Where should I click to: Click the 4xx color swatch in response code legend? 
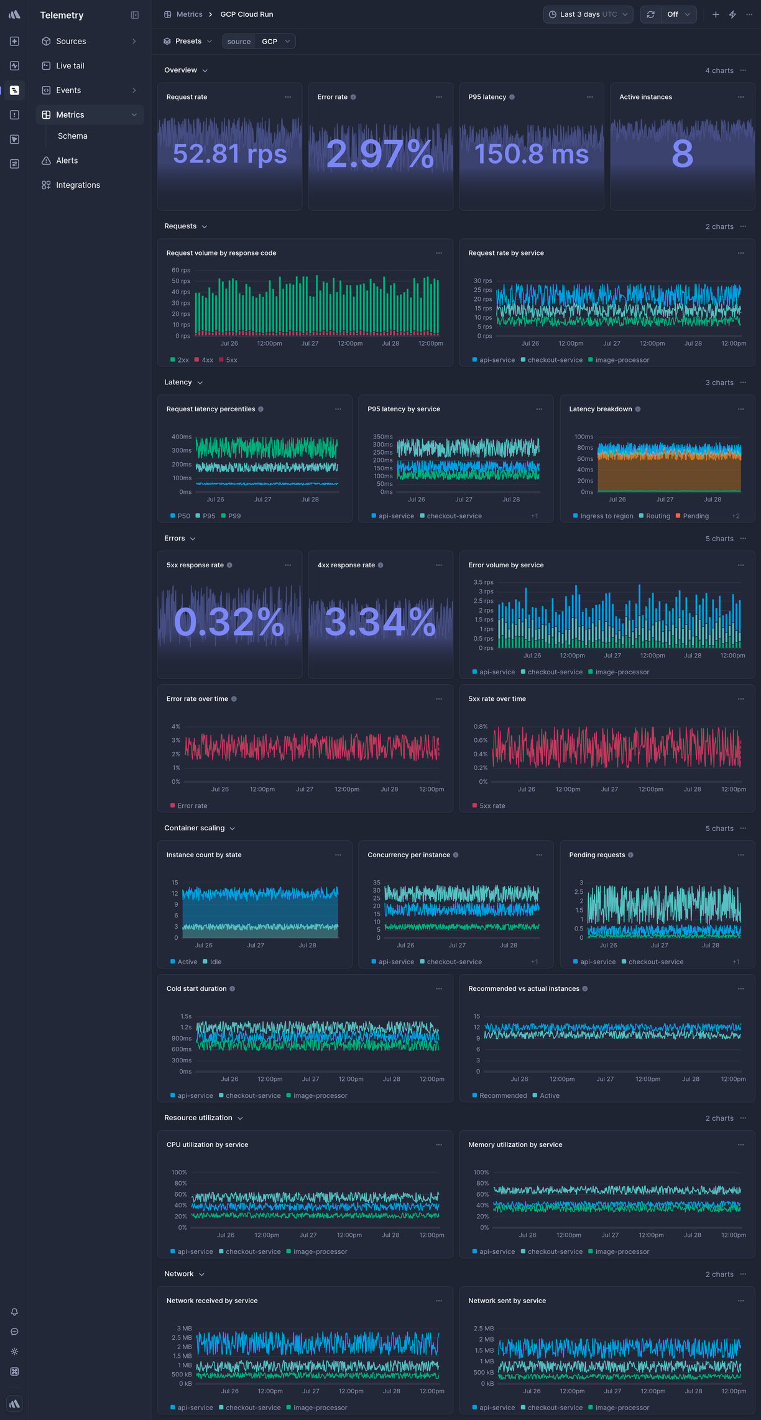[x=196, y=360]
